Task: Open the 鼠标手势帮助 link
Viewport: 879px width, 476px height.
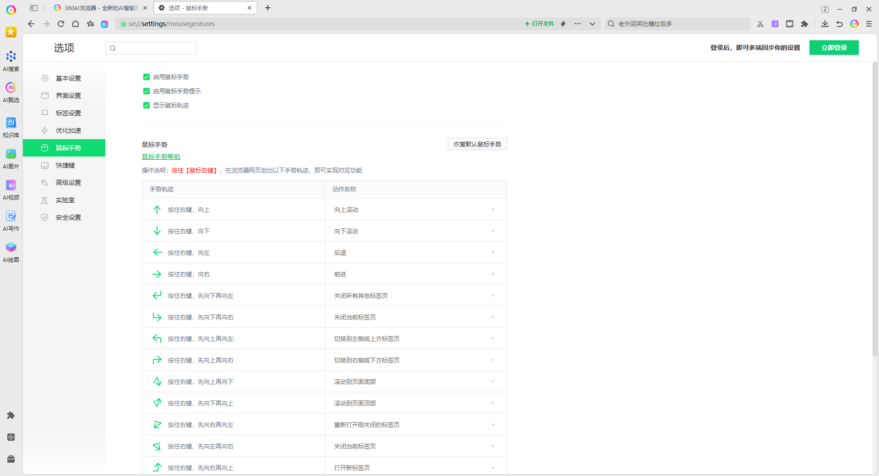Action: [161, 157]
